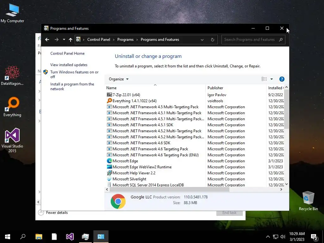Select Microsoft .NET Framework 4.5 Multi-Targeting Pack
324x243 pixels.
[194, 107]
